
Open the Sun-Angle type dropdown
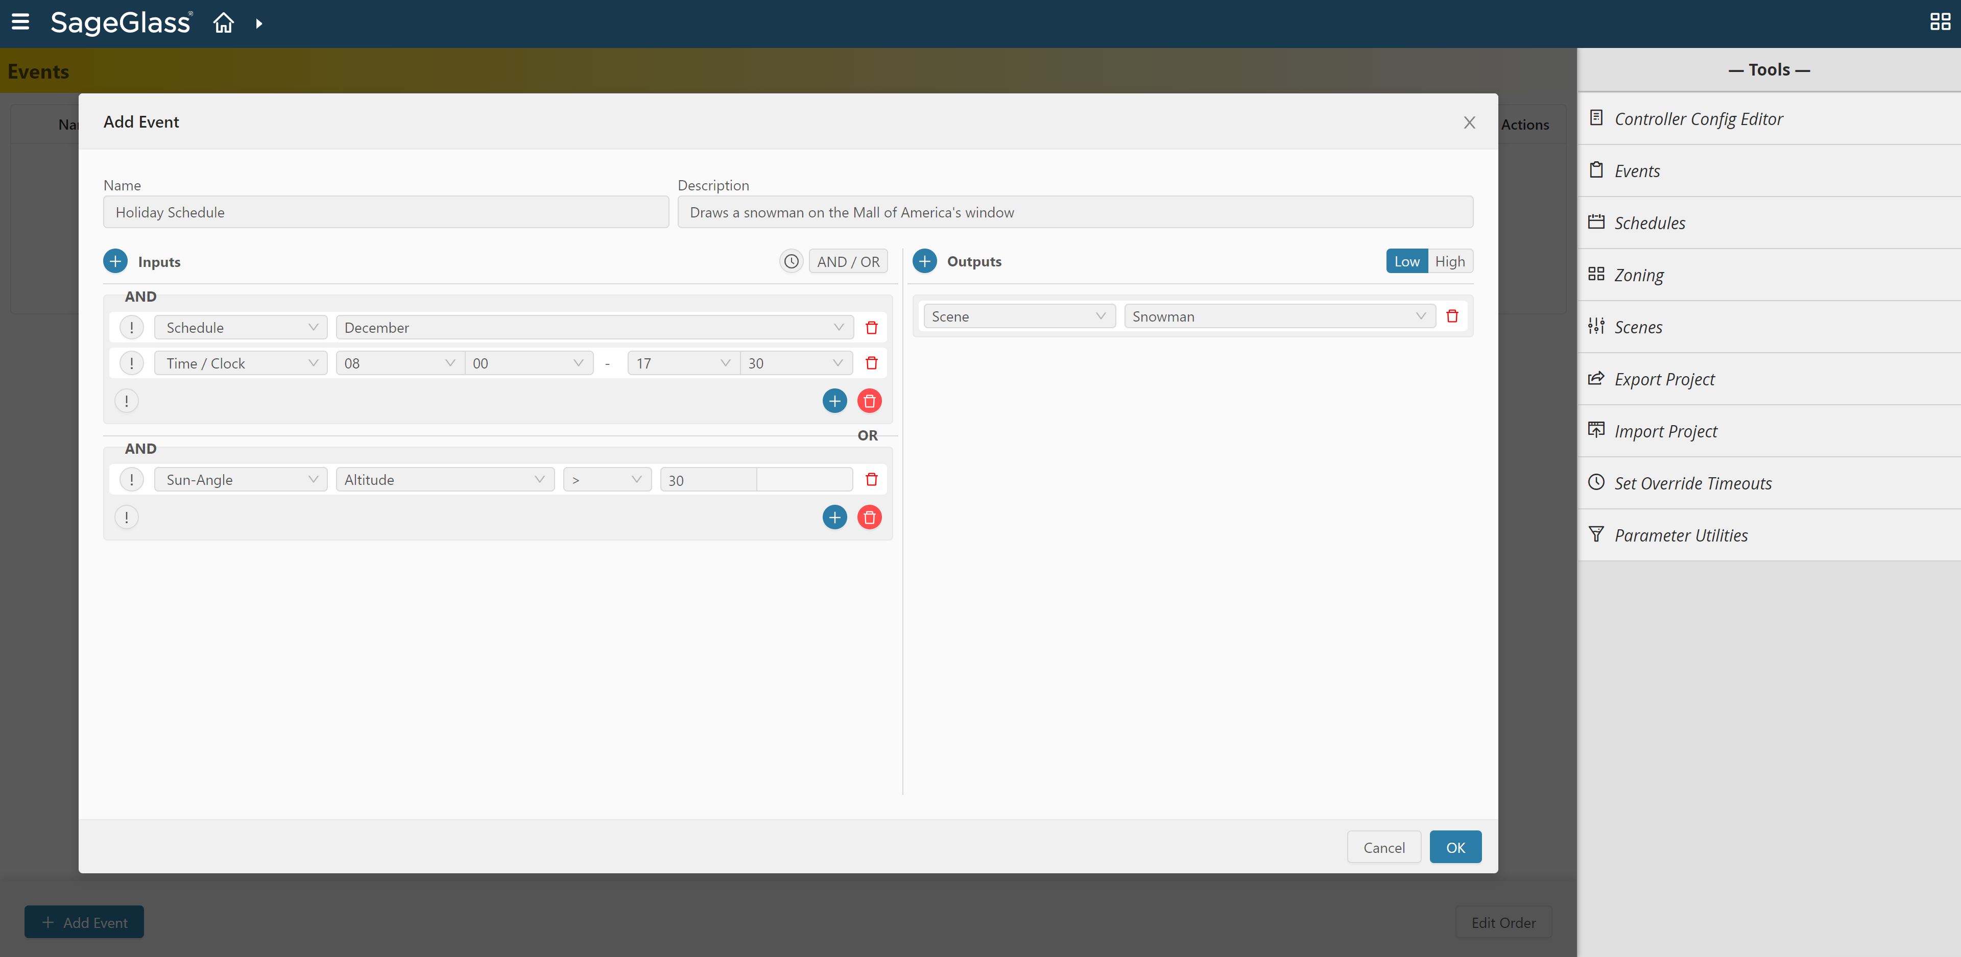click(x=241, y=480)
